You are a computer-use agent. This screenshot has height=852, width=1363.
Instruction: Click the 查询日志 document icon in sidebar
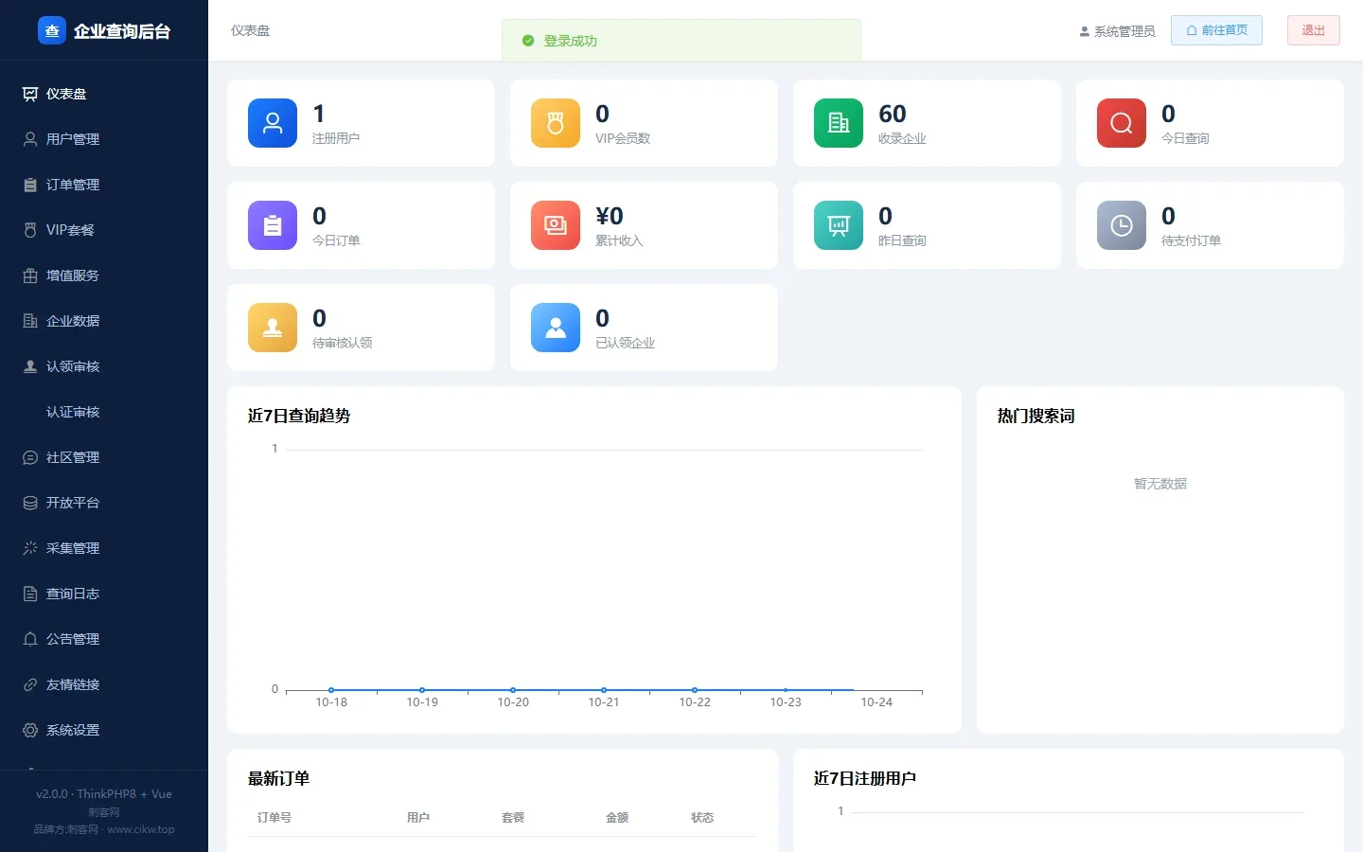[x=30, y=594]
